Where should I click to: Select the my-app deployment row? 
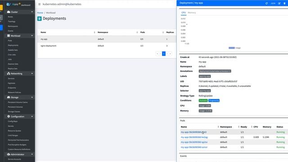tap(107, 39)
